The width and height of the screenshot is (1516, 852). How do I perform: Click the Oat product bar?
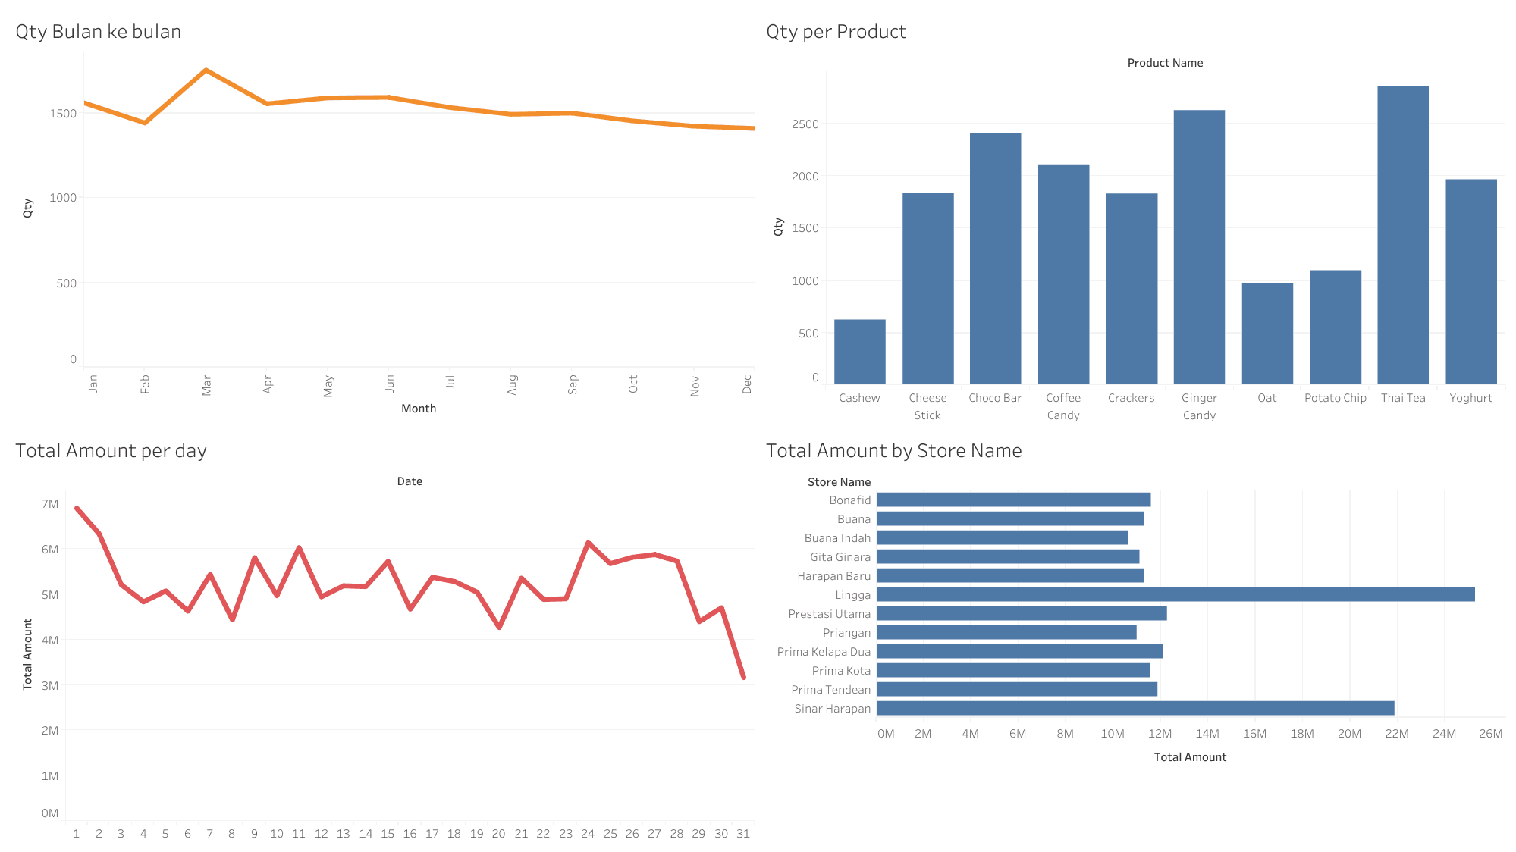click(1266, 334)
